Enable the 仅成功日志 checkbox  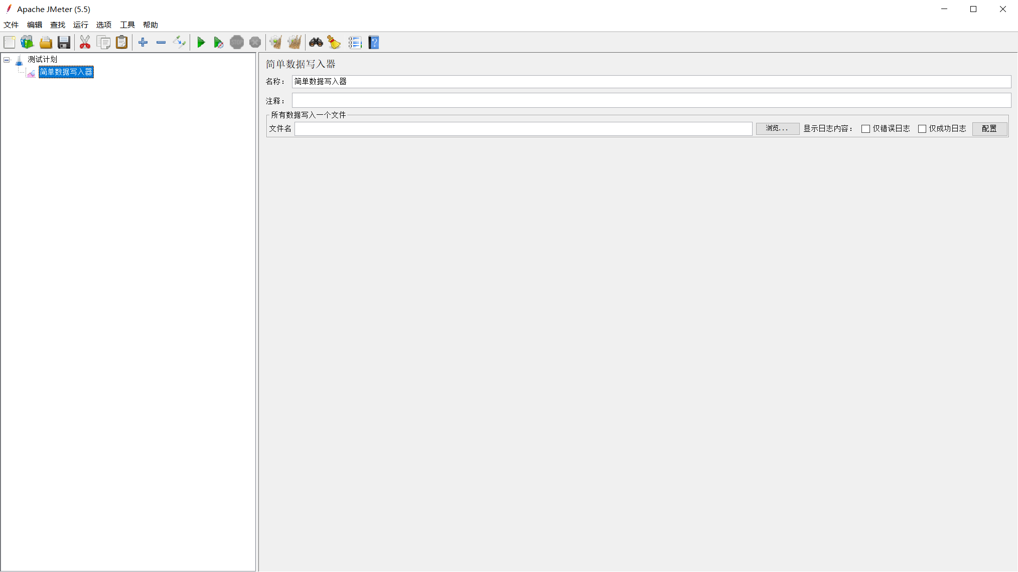click(x=922, y=129)
